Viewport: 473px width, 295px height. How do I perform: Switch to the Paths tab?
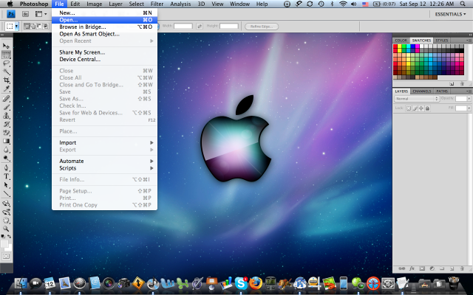442,91
